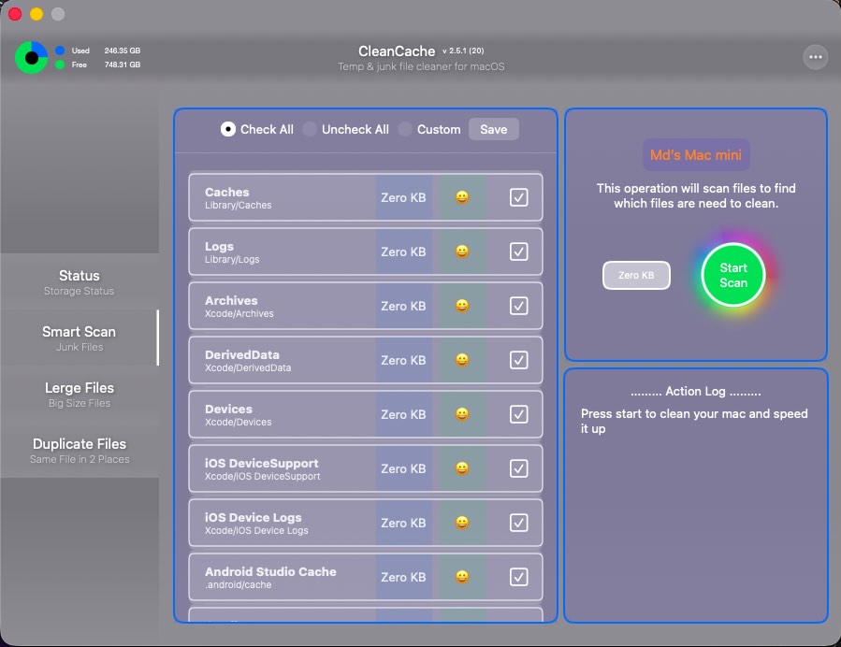
Task: Click the storage pie chart icon
Action: 31,57
